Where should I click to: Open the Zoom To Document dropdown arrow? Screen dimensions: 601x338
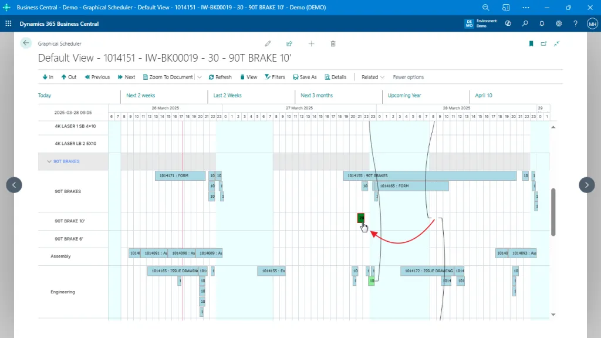[x=199, y=77]
